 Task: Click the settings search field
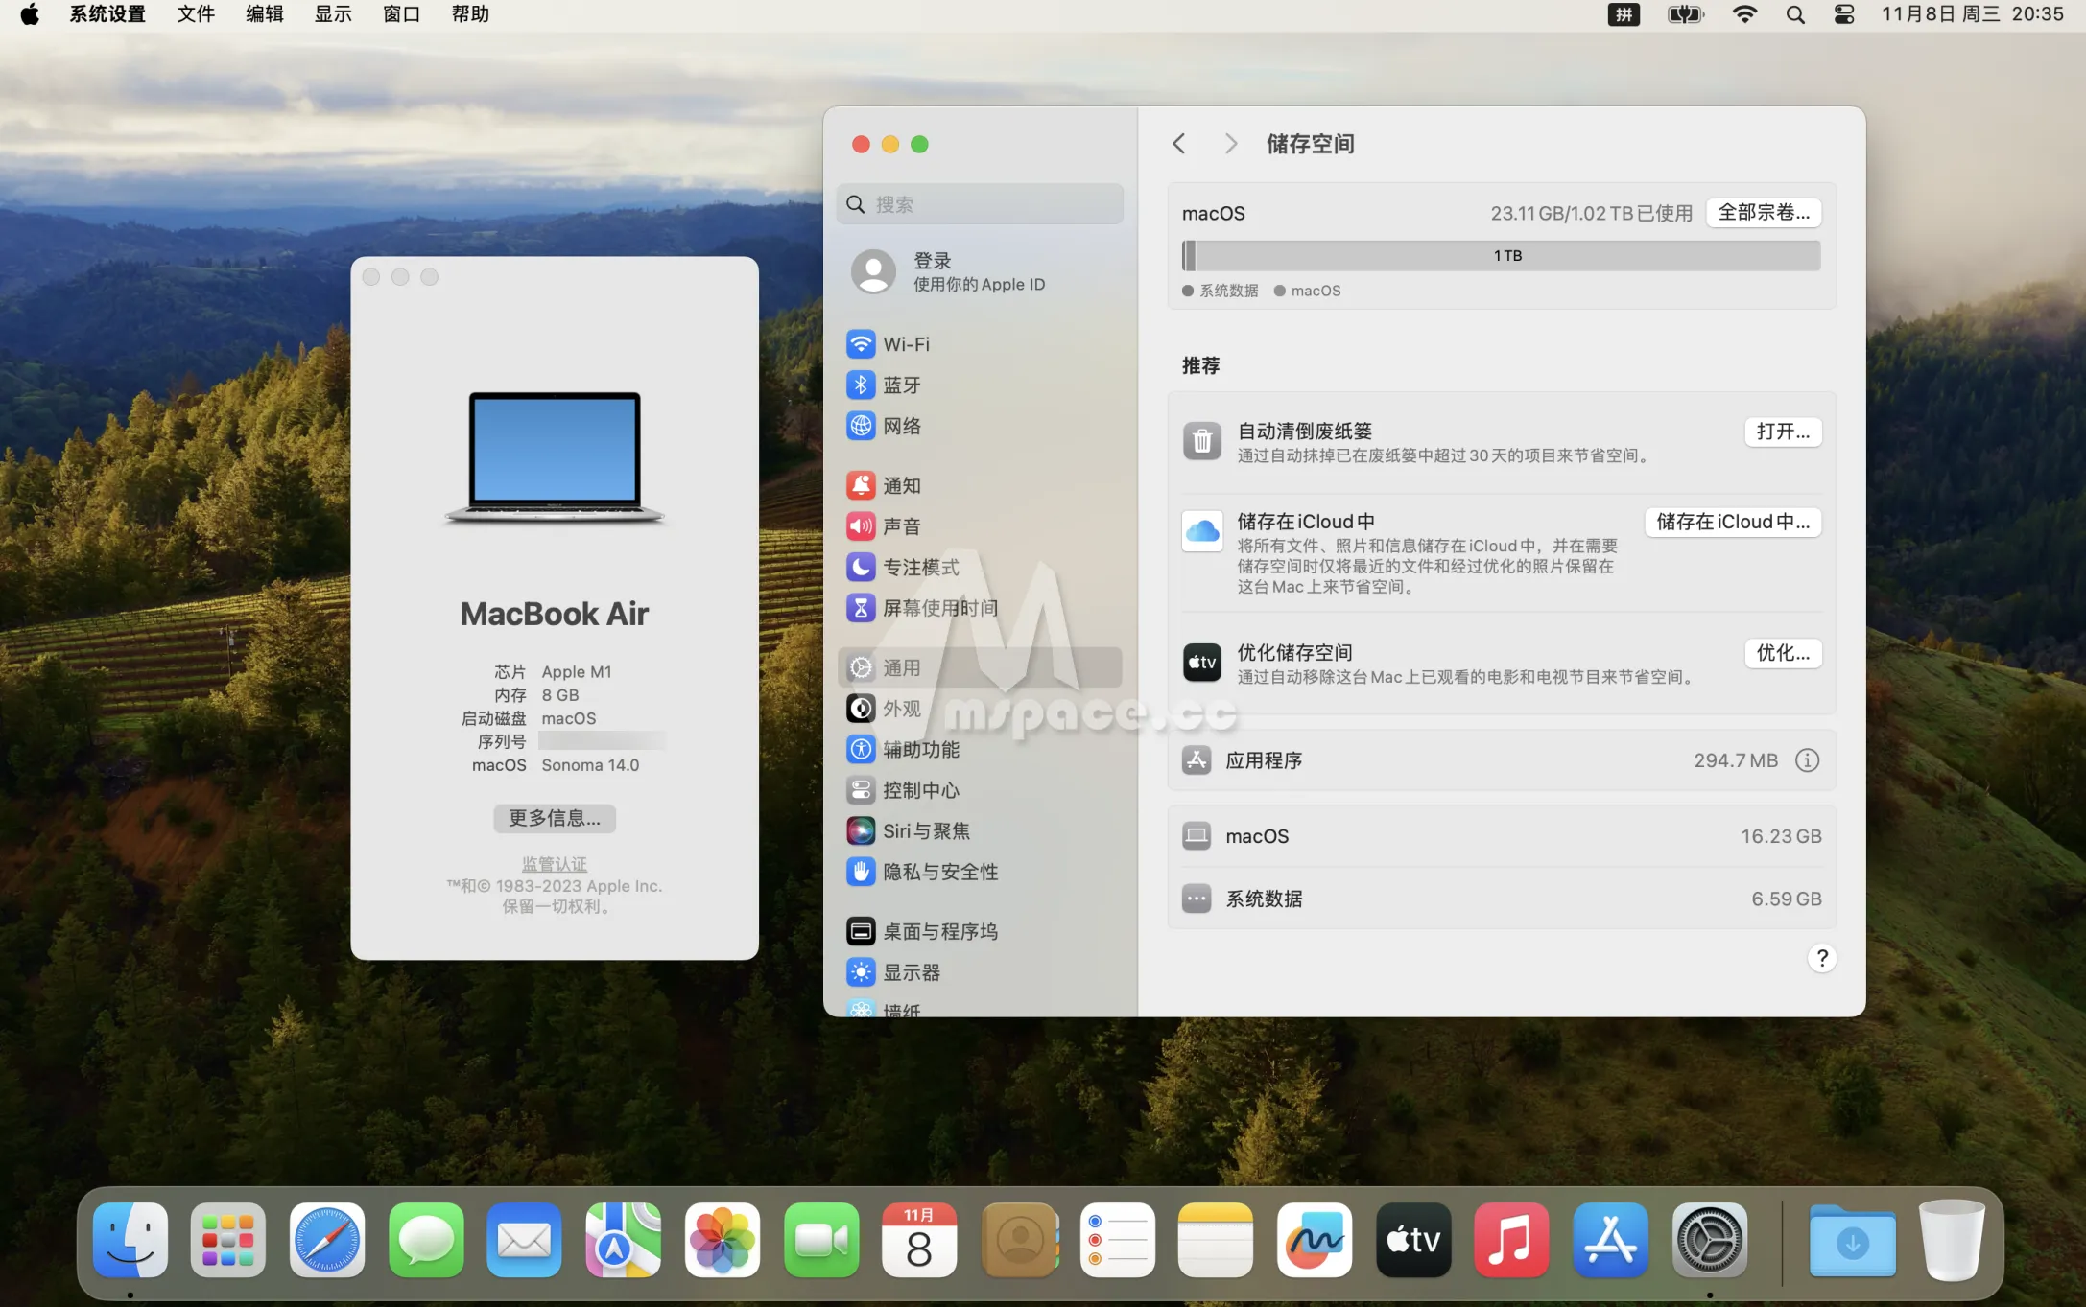[980, 204]
